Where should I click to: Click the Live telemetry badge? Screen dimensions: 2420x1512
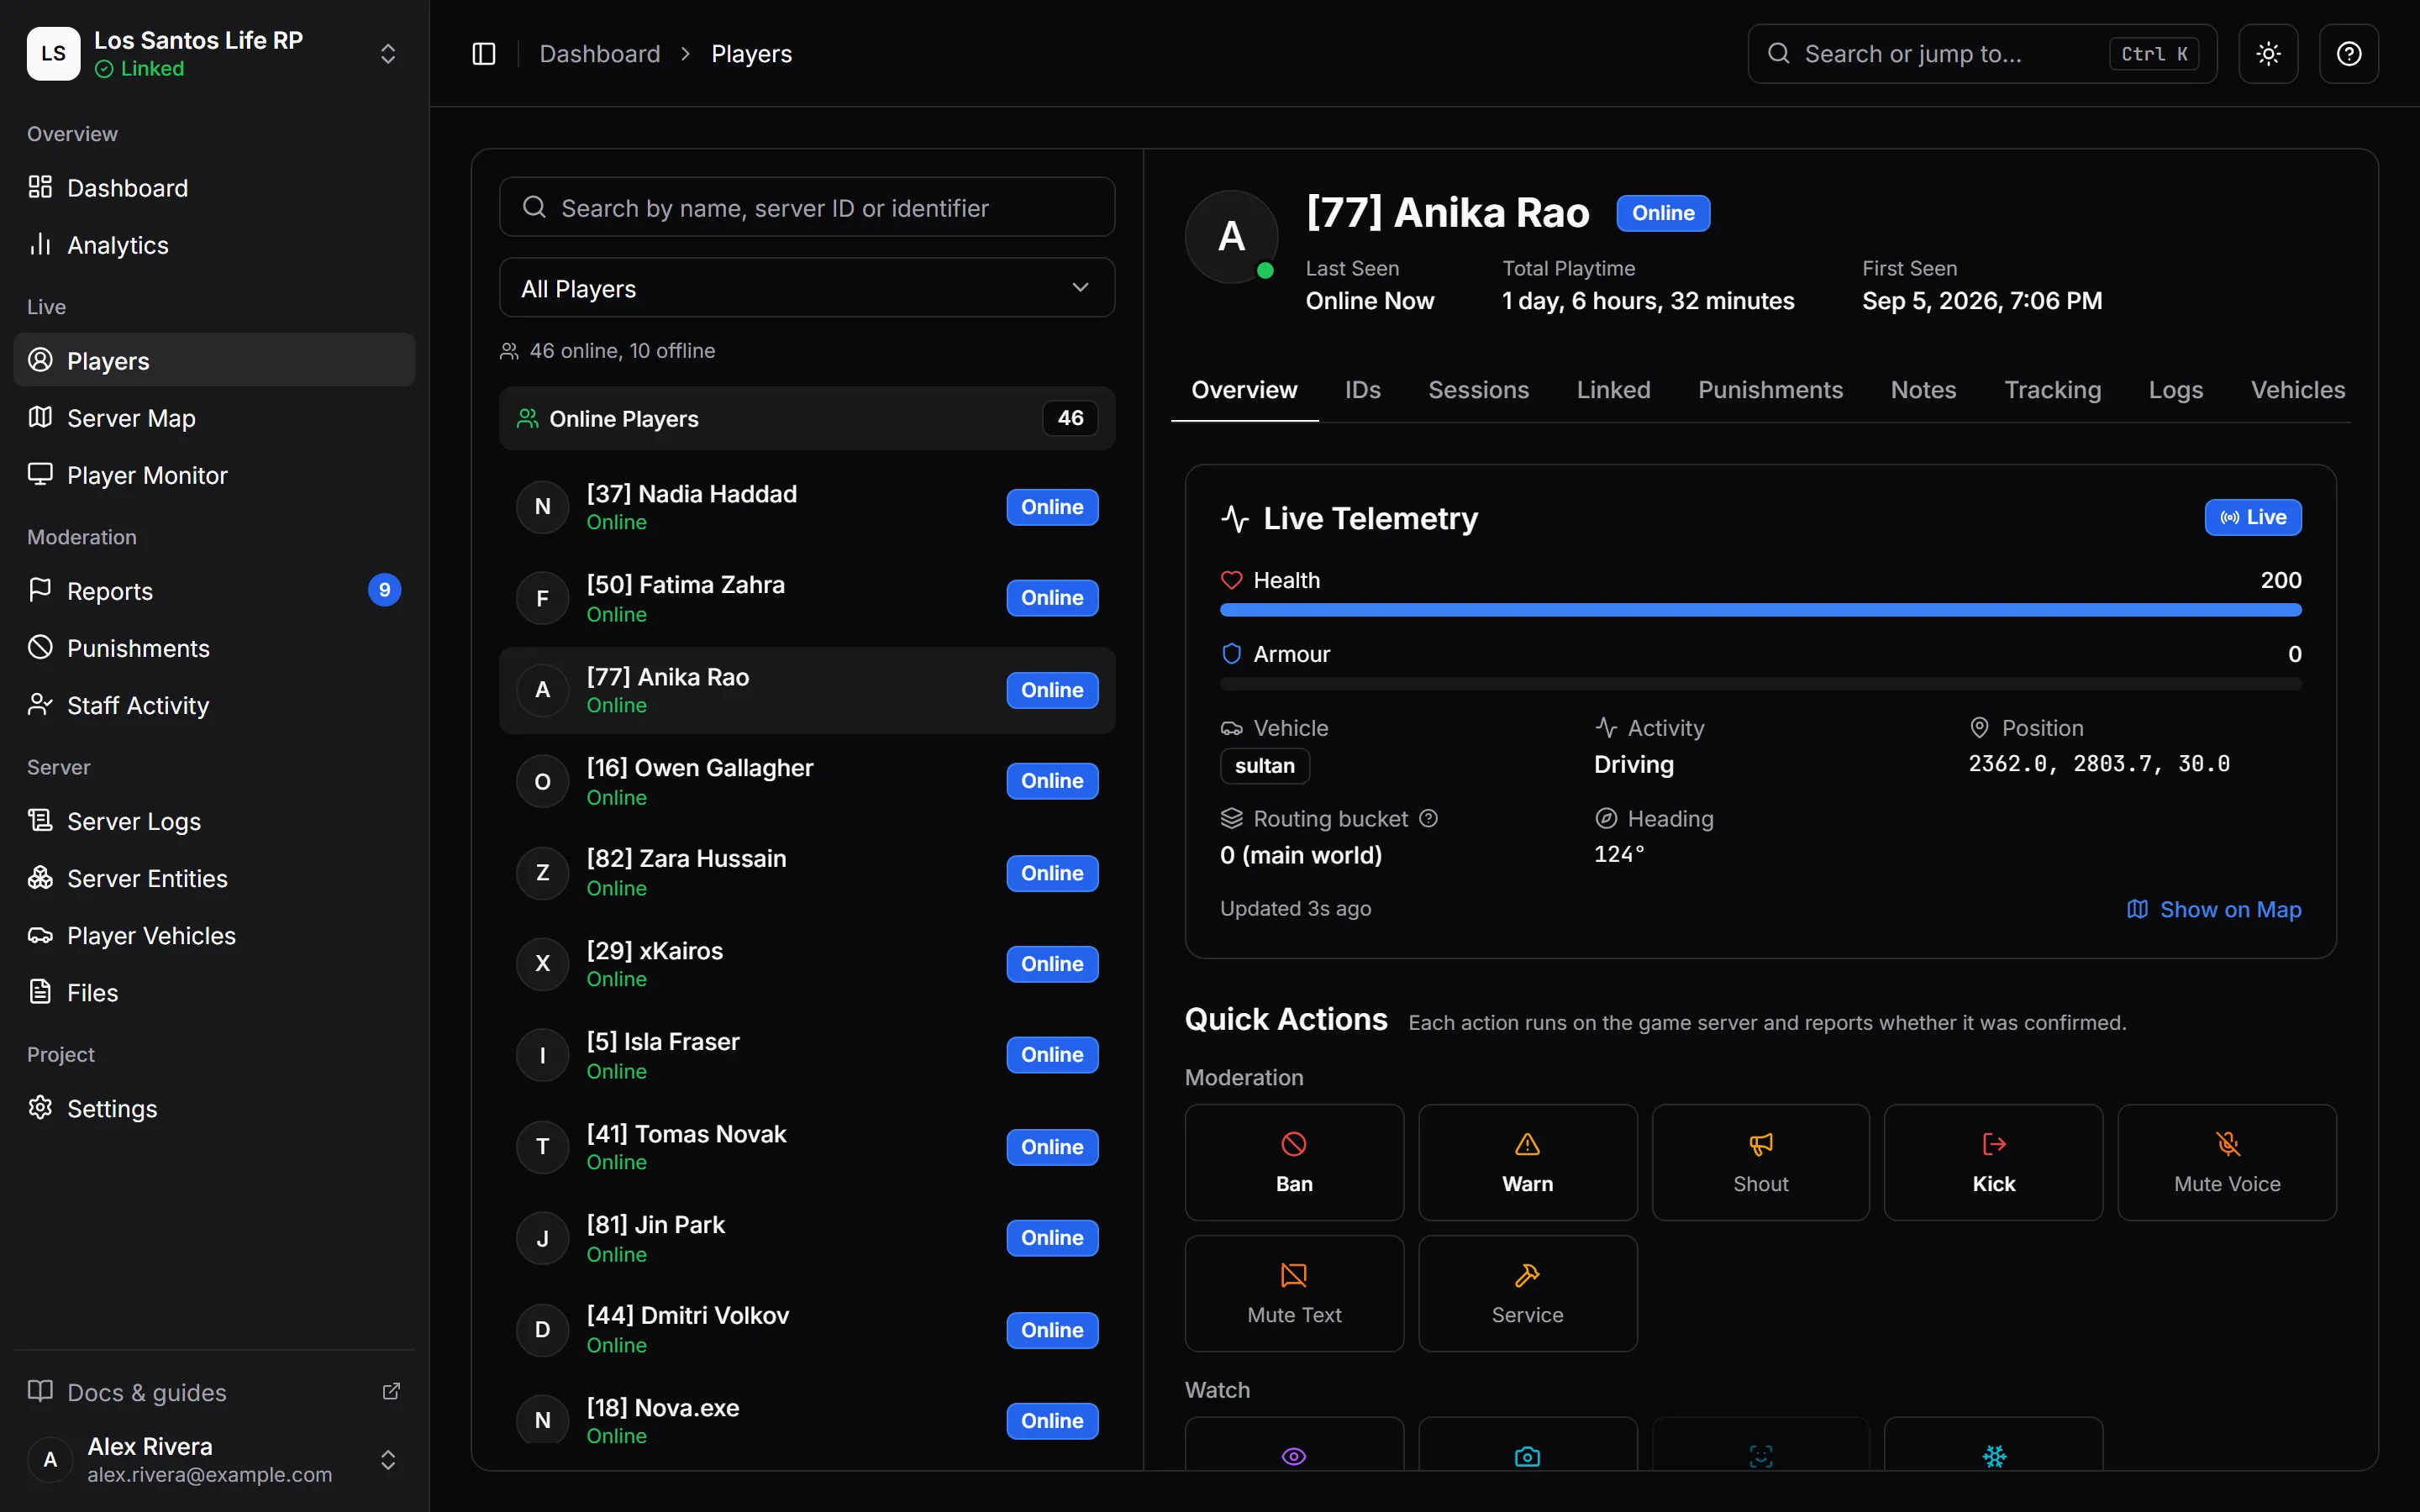point(2252,517)
